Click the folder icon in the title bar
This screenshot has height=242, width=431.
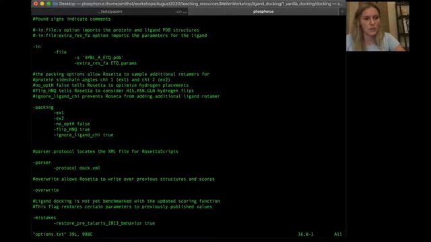(55, 4)
